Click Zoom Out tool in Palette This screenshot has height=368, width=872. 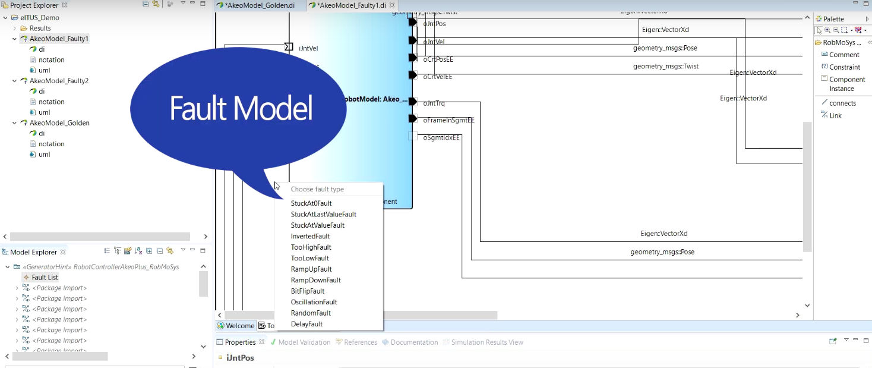tap(836, 30)
